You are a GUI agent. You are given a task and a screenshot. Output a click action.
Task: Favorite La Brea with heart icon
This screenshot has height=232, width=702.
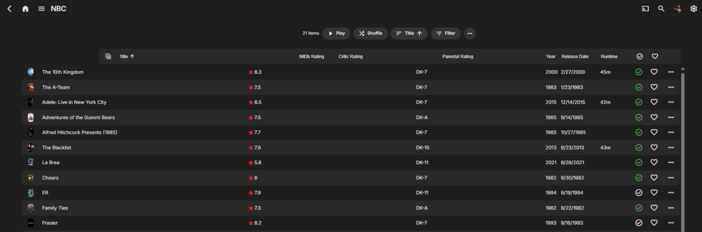(x=654, y=162)
